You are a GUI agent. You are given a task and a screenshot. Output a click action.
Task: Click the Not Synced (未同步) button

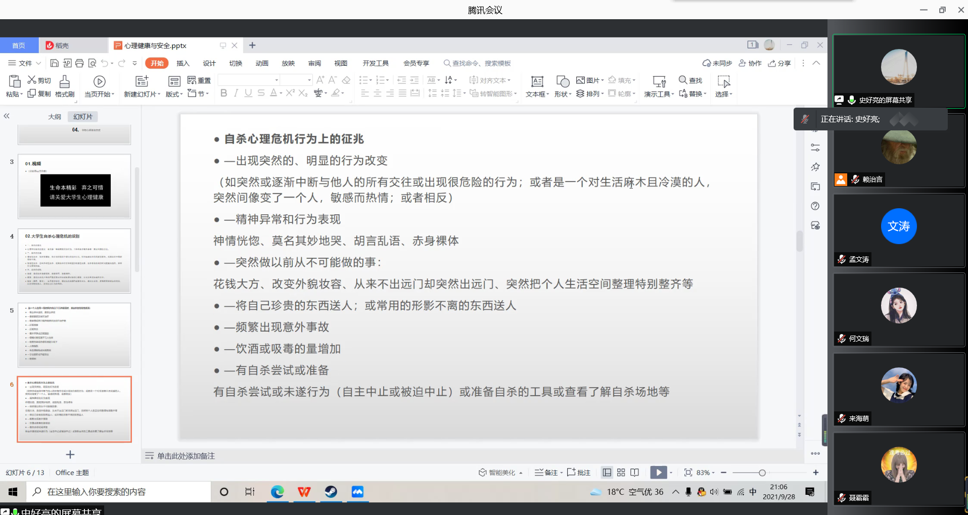coord(717,63)
